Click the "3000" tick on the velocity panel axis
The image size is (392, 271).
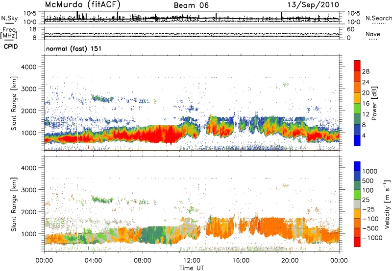pyautogui.click(x=28, y=190)
